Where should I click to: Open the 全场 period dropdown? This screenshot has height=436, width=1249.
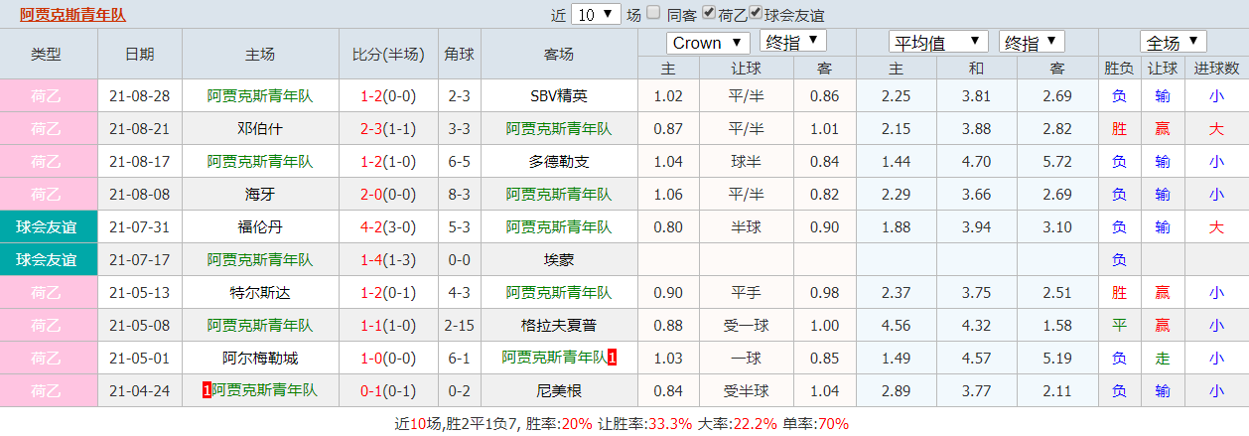[x=1174, y=43]
